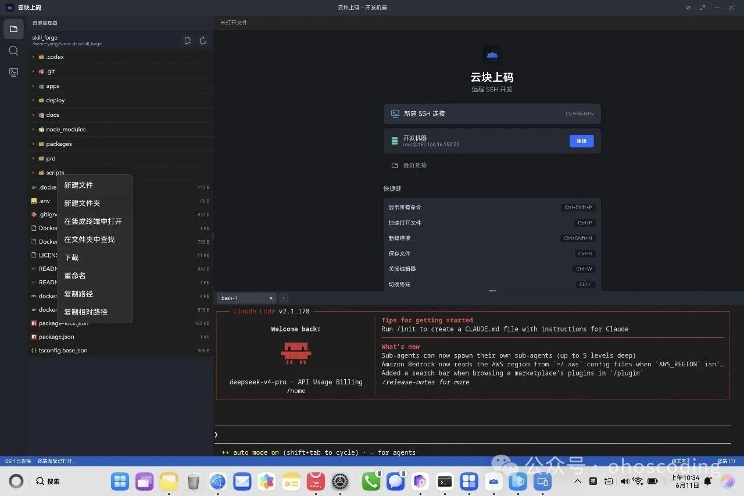Click the 终端 (1) status bar entry
Screen dimensions: 744x496
point(726,461)
